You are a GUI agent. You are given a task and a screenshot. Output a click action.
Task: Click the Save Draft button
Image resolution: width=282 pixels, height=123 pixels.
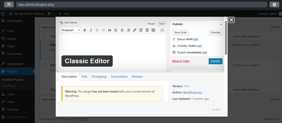[180, 33]
